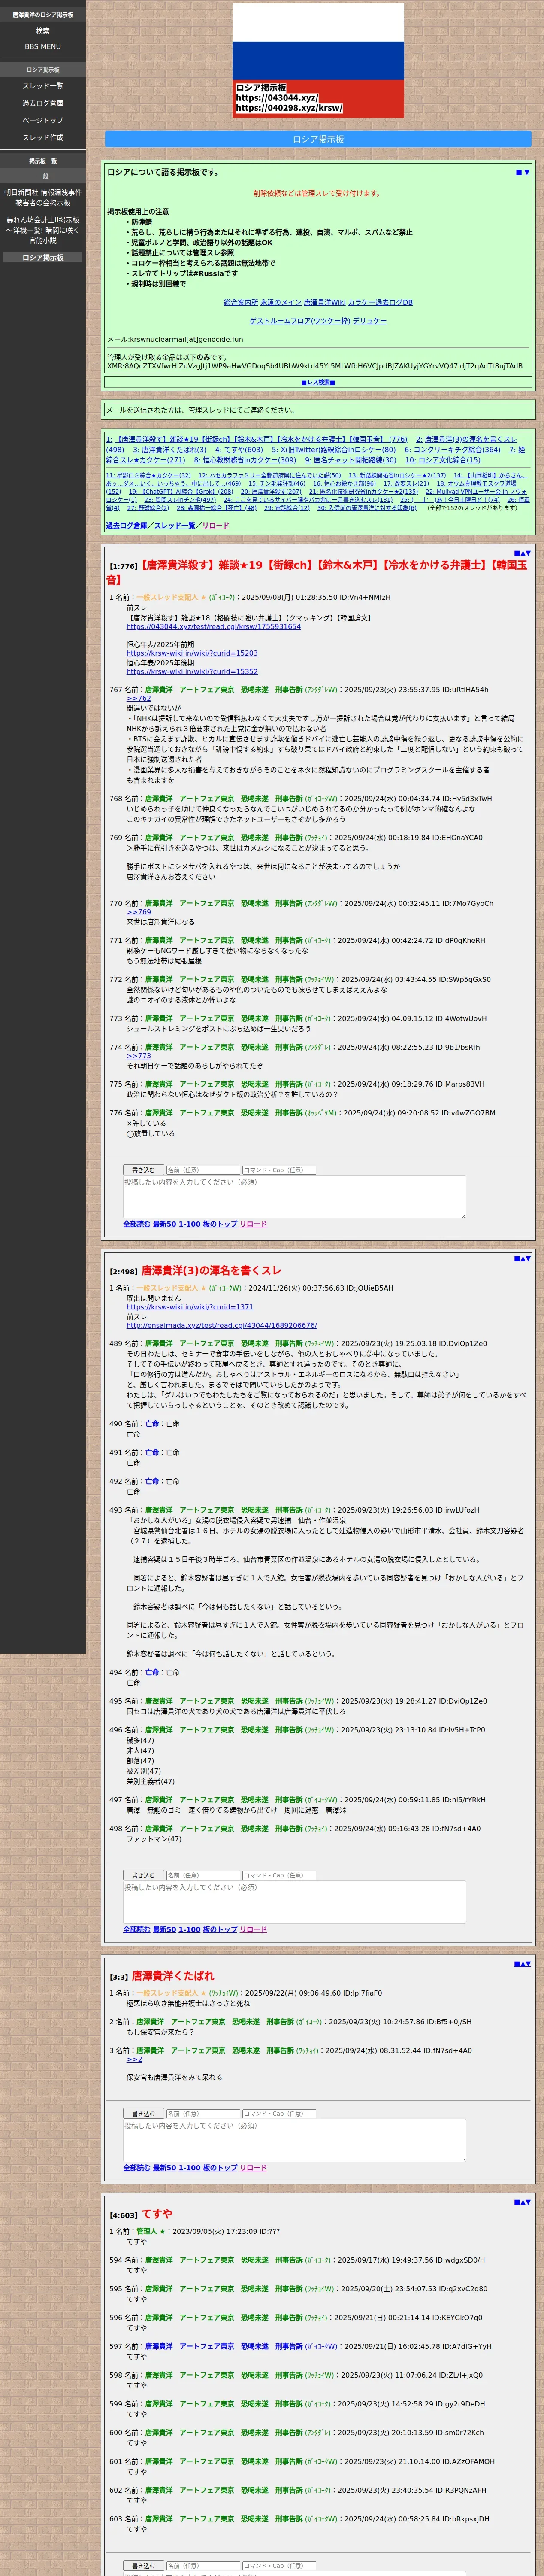Image resolution: width=544 pixels, height=2576 pixels.
Task: Open thread entry 6: コンクリーキチク総合(364)
Action: coord(452,450)
